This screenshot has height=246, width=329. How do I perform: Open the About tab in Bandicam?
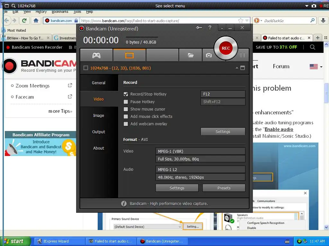click(99, 148)
